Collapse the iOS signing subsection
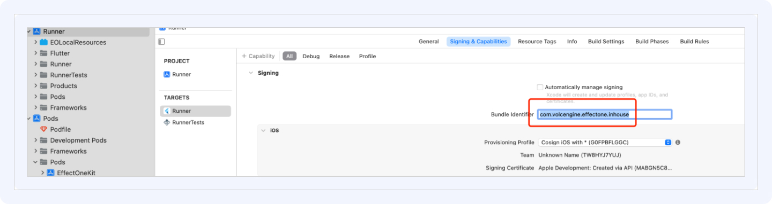Screen dimensions: 772x204 click(263, 130)
